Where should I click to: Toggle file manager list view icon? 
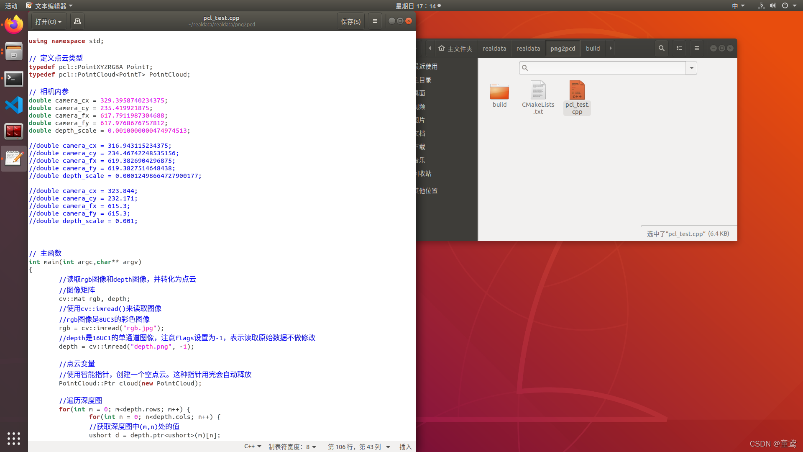coord(679,49)
